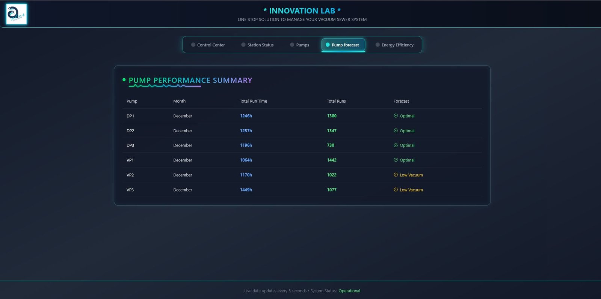Viewport: 601px width, 299px height.
Task: Click the active Pump forecast dot indicator
Action: [328, 45]
